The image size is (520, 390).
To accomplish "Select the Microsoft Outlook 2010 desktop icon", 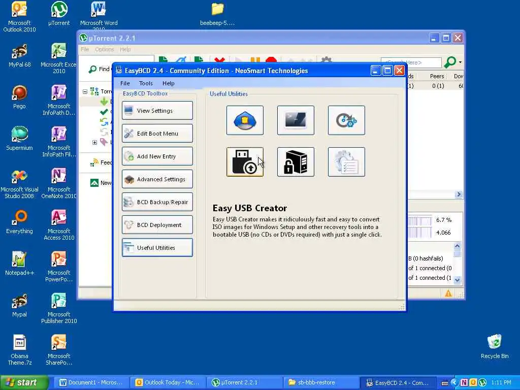I will 19,17.
